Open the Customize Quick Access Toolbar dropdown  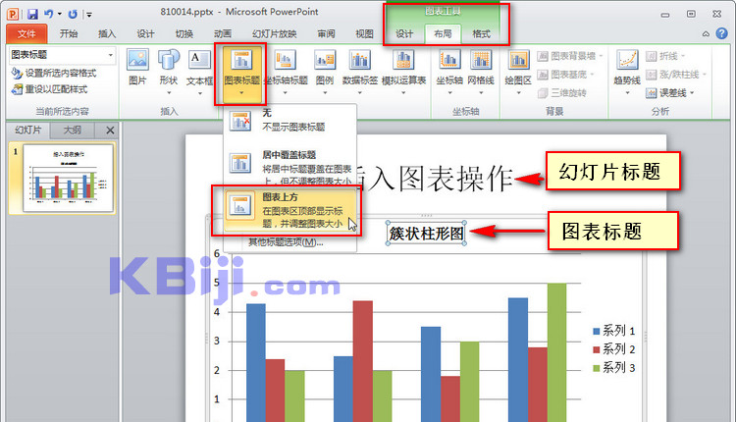click(89, 15)
